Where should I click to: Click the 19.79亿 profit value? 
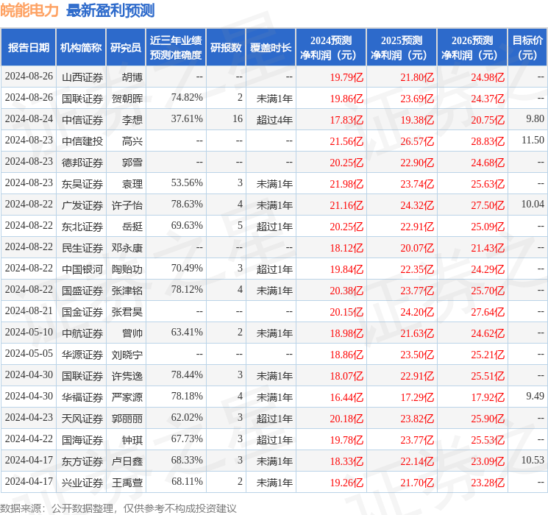click(x=346, y=77)
